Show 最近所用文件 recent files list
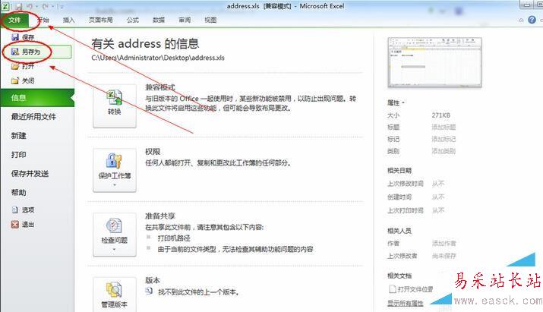Screen dimensions: 543x312 (33, 117)
